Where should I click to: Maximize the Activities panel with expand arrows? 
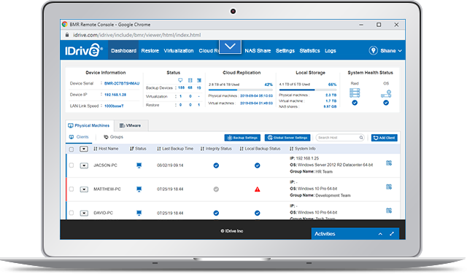(392, 234)
